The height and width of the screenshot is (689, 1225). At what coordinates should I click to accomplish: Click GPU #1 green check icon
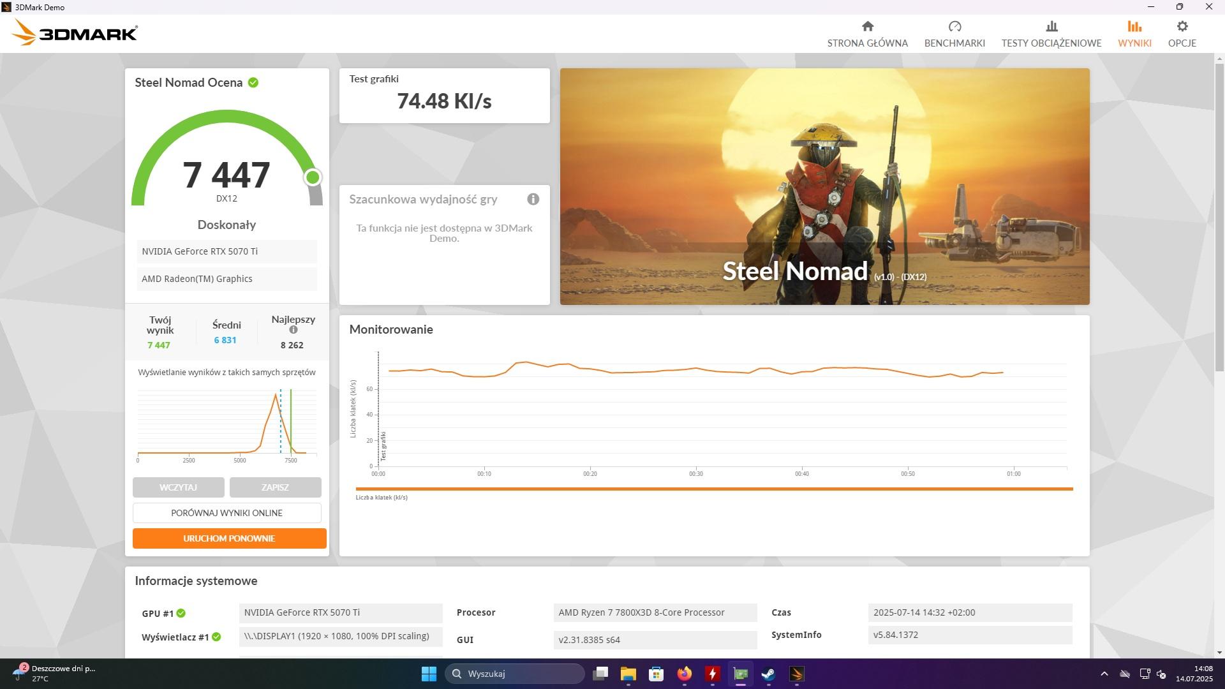point(181,613)
